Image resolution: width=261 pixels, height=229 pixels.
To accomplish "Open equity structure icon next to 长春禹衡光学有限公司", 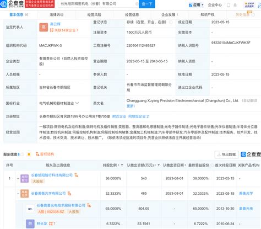I will (69, 193).
